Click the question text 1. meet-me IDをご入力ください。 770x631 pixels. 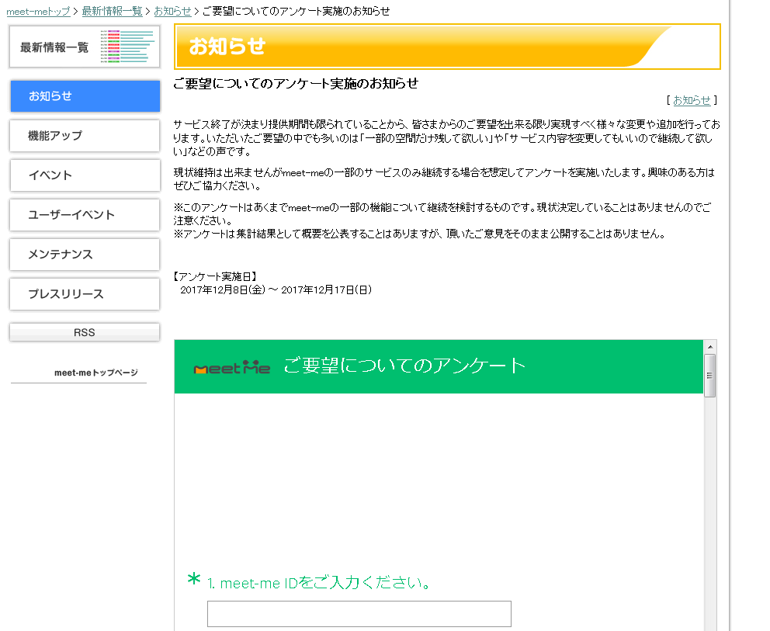pyautogui.click(x=320, y=583)
